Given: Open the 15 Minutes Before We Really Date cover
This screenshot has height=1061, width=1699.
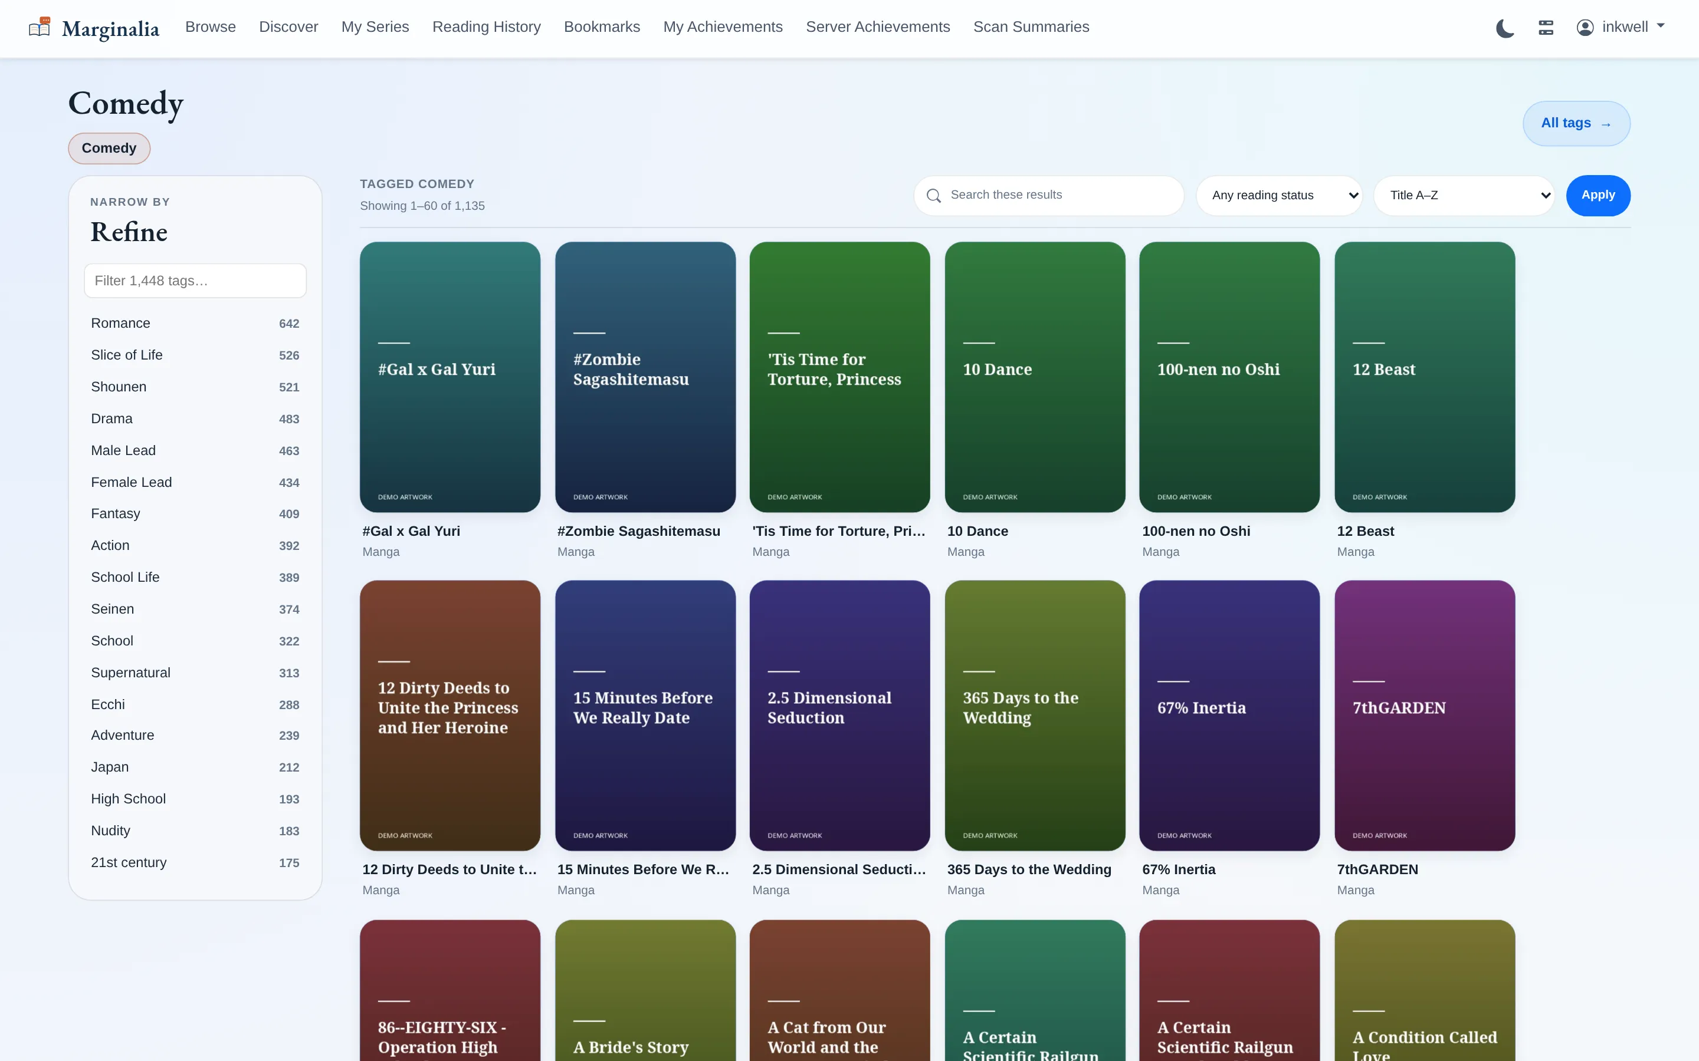Looking at the screenshot, I should click(645, 715).
